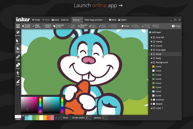
Task: Toggle visibility circle of Outlines layer
Action: (x=154, y=100)
